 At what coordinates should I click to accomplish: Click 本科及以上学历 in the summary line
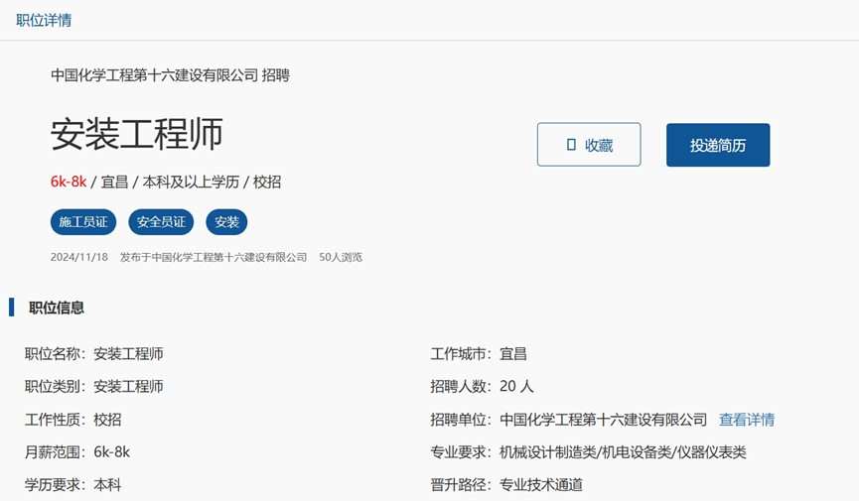(x=191, y=182)
